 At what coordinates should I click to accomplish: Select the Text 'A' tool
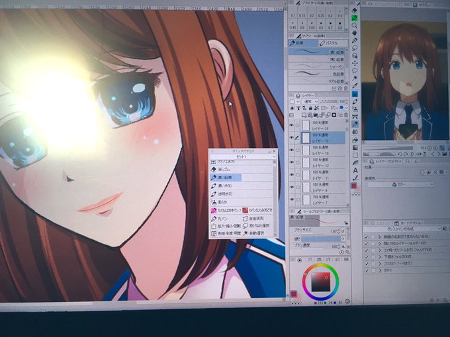coord(355,170)
